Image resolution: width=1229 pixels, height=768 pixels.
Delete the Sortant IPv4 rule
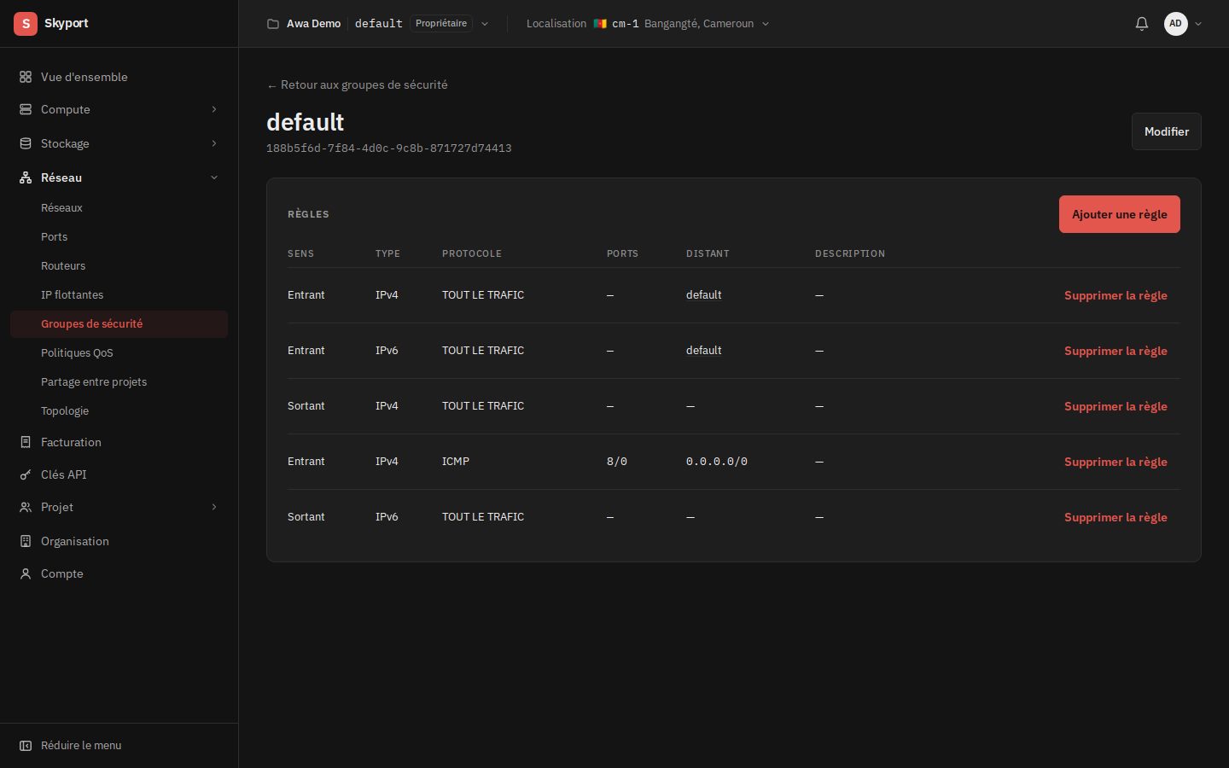(1115, 406)
